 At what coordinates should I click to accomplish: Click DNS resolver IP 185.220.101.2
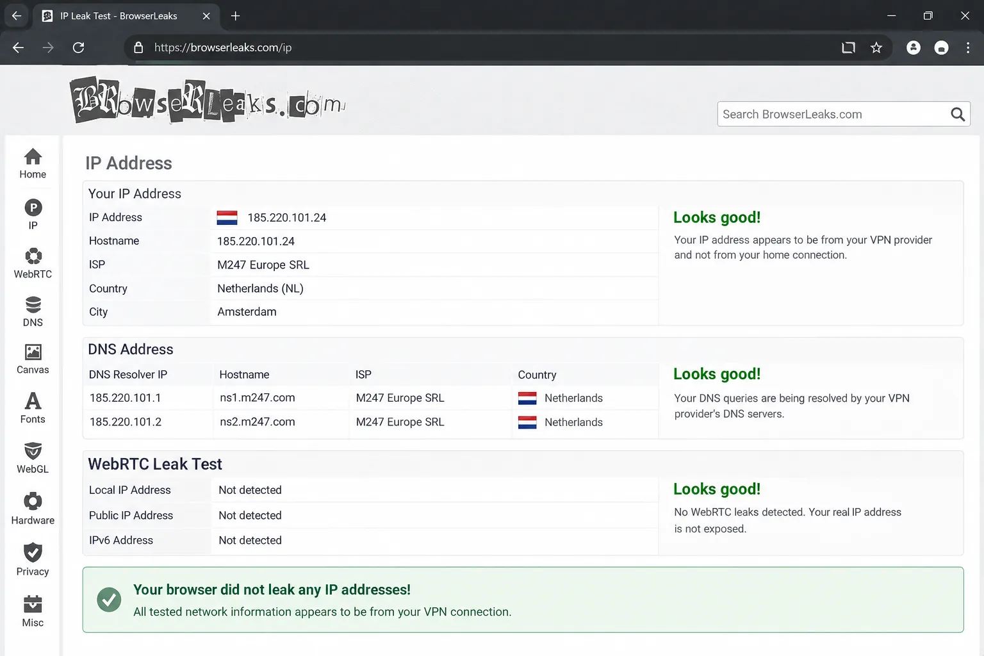(126, 422)
